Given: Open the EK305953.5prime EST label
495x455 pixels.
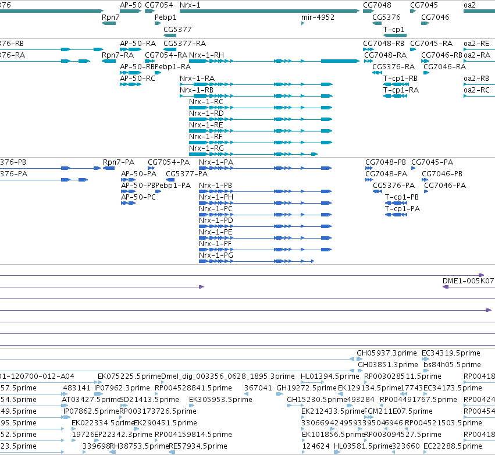Looking at the screenshot, I should point(220,400).
